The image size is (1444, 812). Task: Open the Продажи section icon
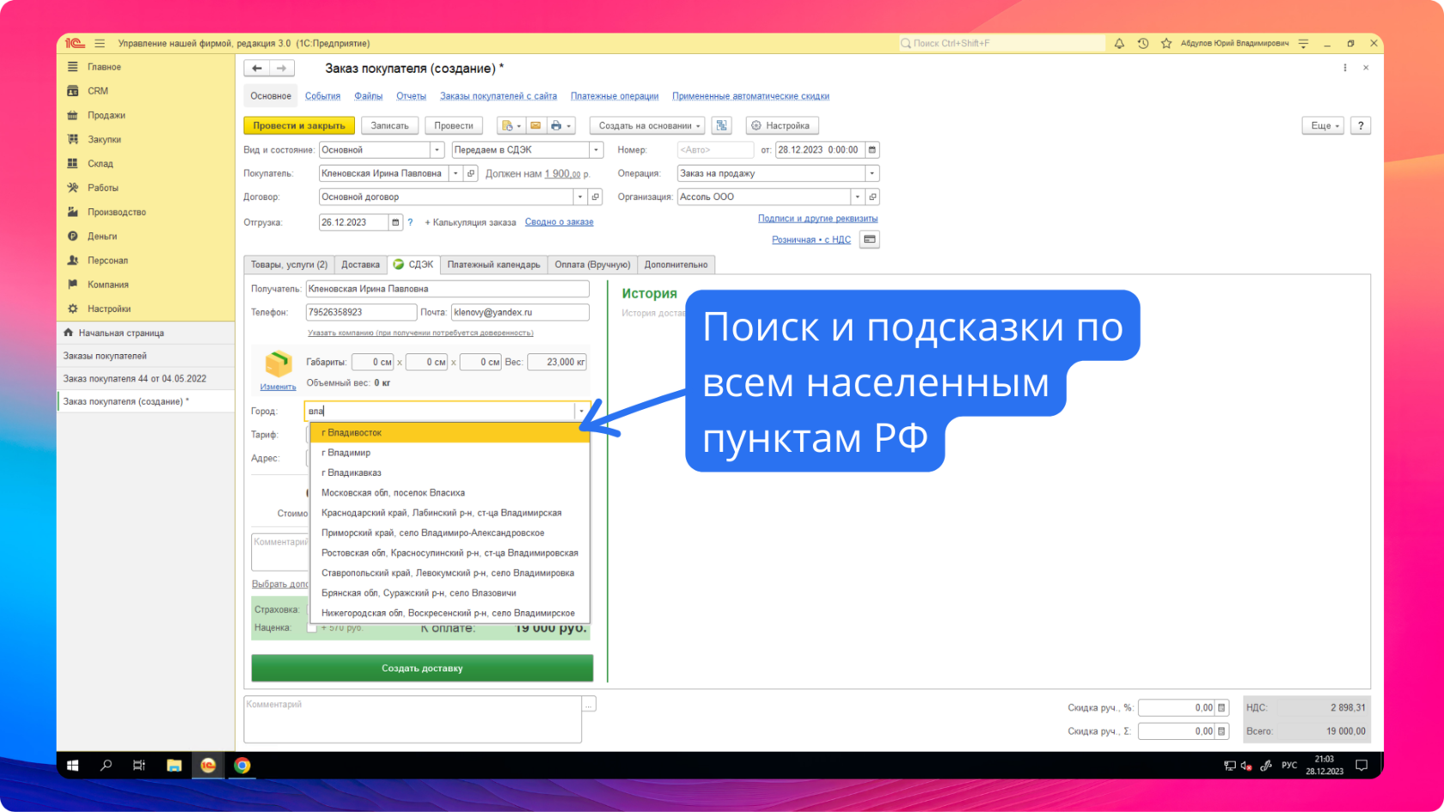pyautogui.click(x=73, y=115)
